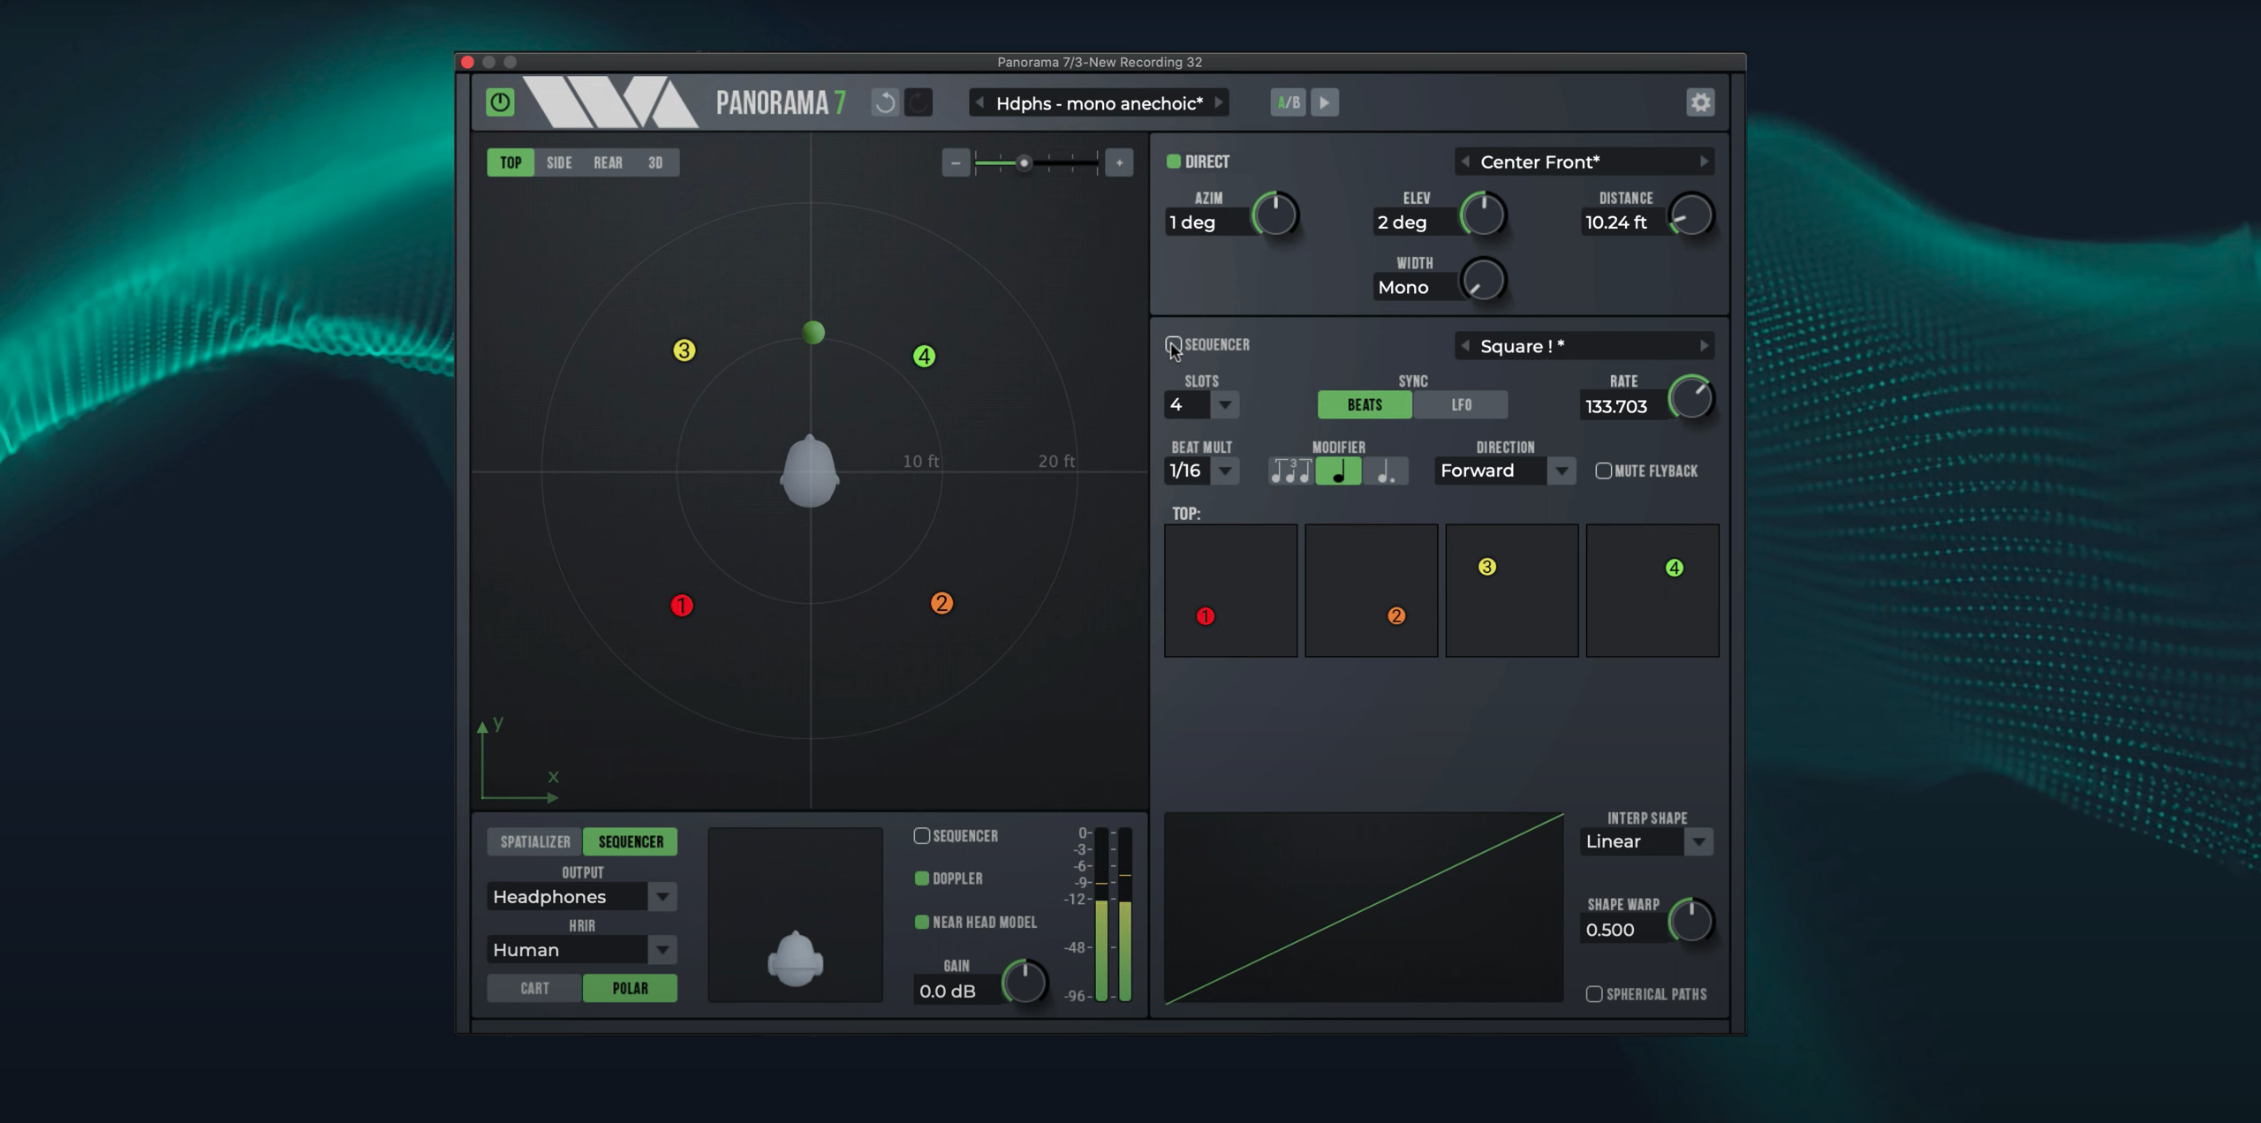This screenshot has height=1123, width=2261.
Task: Switch to the REAR view tab
Action: point(608,162)
